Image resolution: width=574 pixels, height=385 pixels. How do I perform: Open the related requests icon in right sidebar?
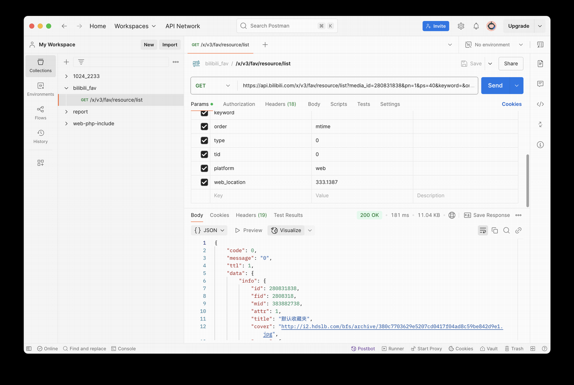pos(540,124)
